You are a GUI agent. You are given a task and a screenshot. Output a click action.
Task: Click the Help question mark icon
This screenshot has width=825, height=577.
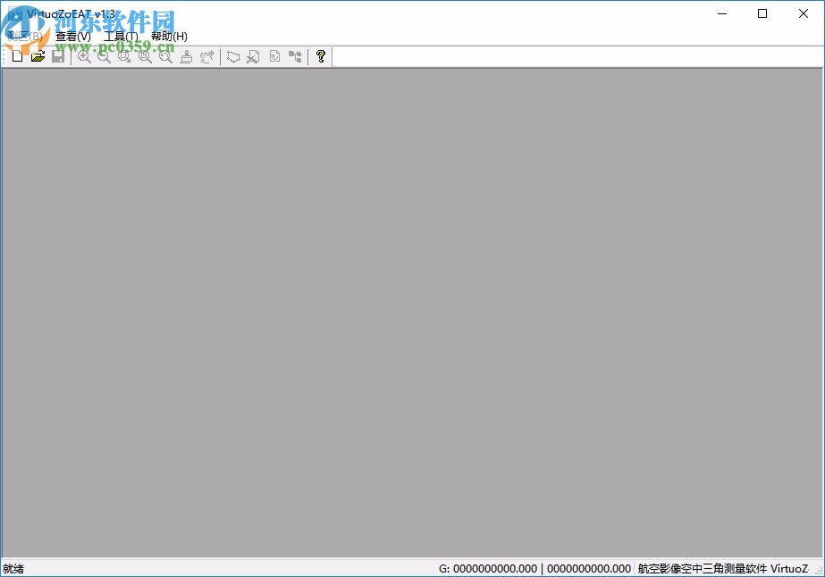click(x=320, y=55)
